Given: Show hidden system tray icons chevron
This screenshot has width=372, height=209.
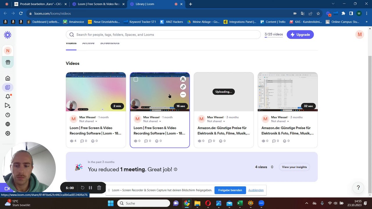Looking at the screenshot, I should click(306, 203).
